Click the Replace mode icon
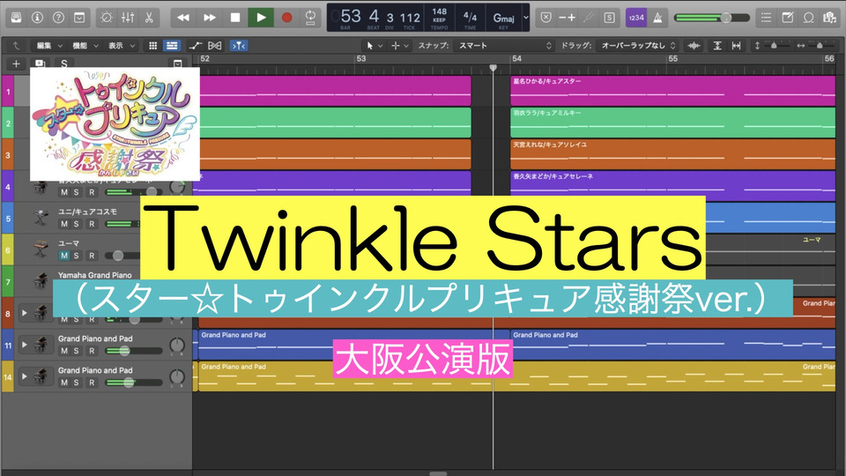The height and width of the screenshot is (476, 846). 546,18
